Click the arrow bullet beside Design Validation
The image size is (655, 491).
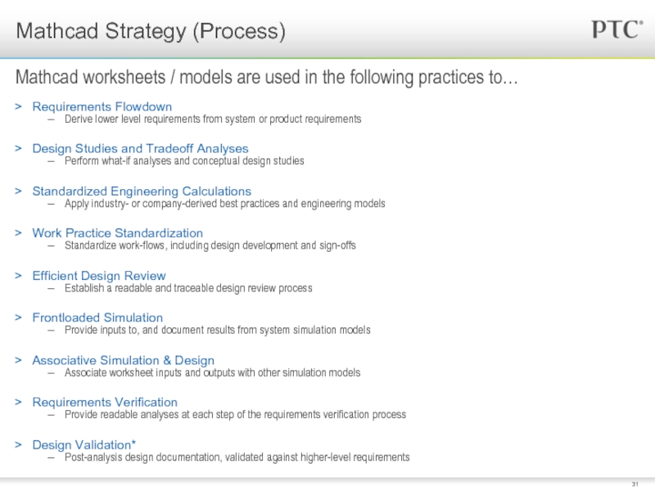(18, 445)
